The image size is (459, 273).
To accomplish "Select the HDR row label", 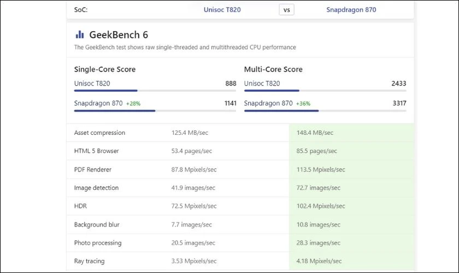I will pos(80,206).
